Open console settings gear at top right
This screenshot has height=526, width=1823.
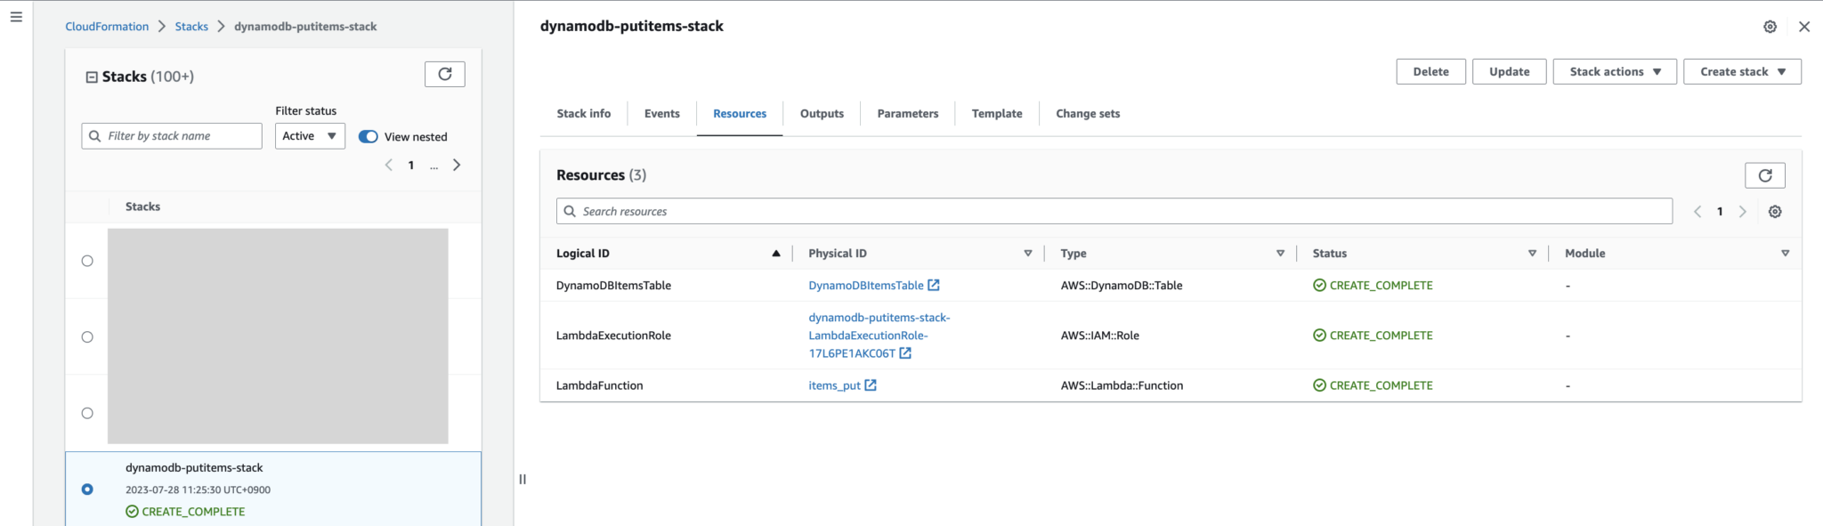tap(1770, 27)
